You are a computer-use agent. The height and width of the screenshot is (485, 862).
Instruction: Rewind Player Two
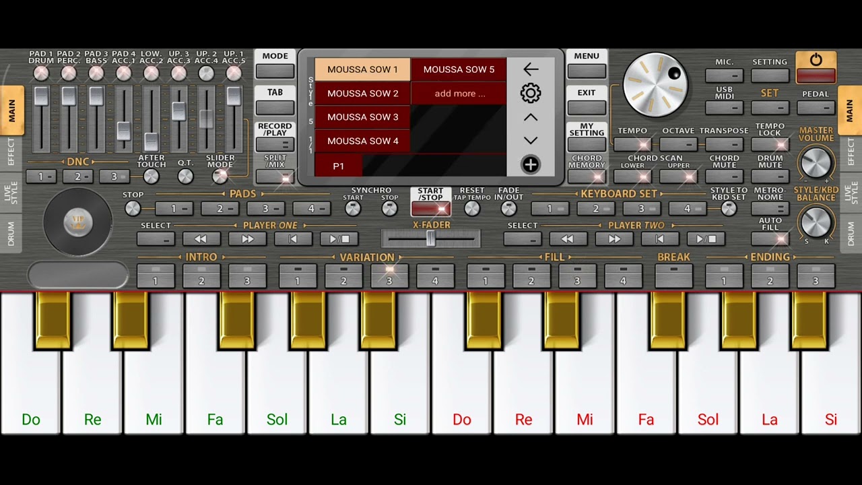click(568, 238)
